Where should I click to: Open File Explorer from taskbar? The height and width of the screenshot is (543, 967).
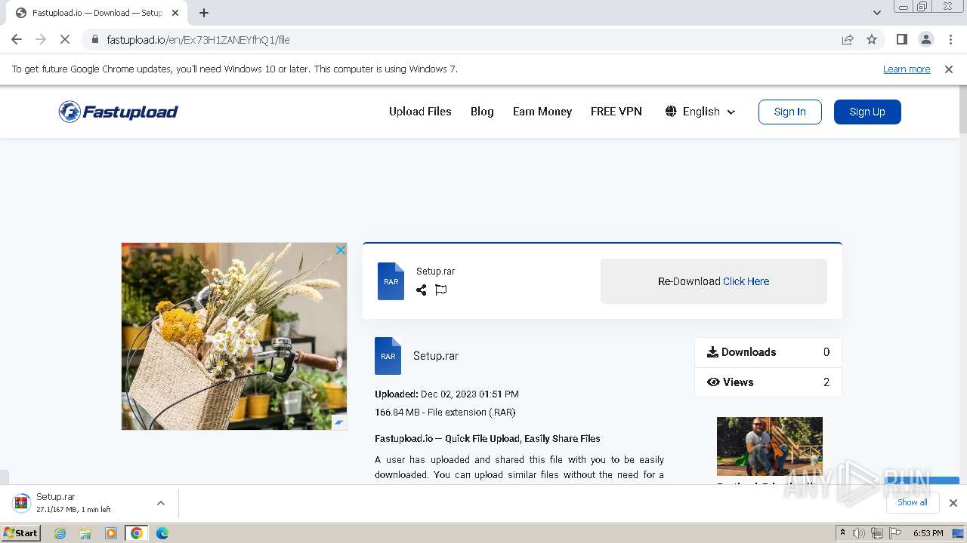point(85,533)
